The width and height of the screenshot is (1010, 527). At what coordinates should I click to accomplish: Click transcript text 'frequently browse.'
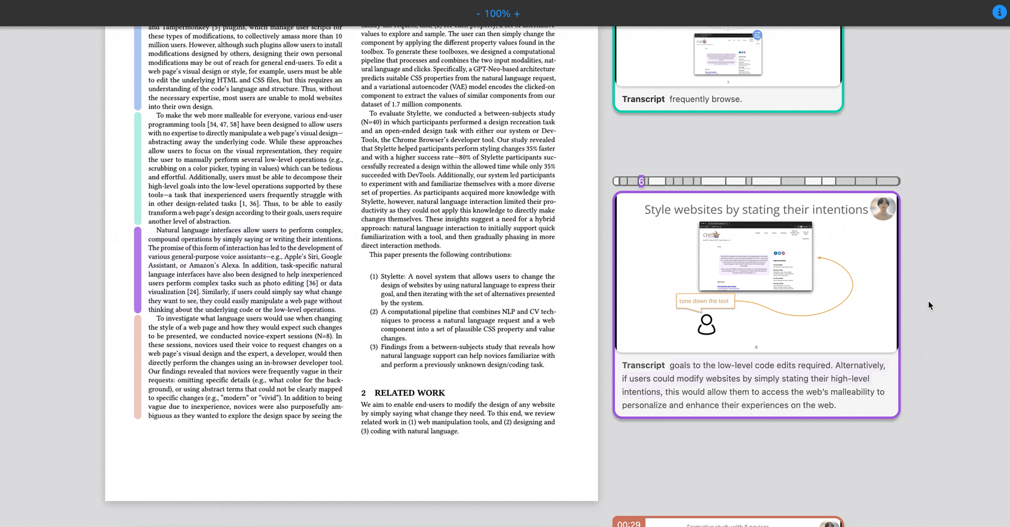(x=705, y=99)
